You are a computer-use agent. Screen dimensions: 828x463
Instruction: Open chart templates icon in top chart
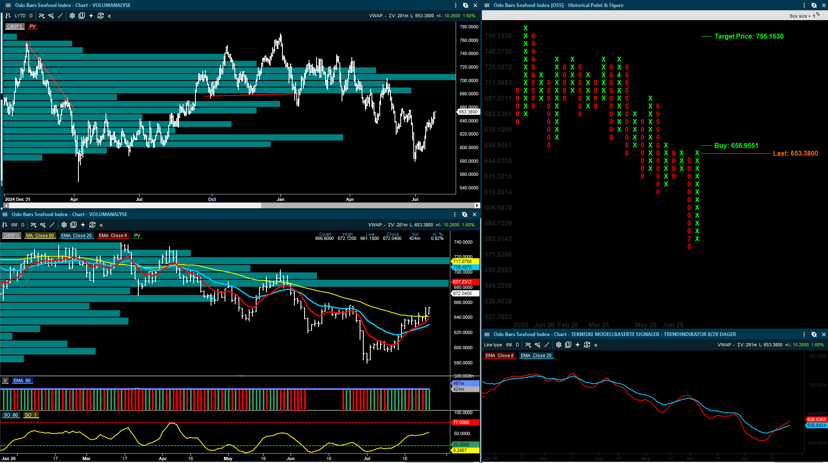82,16
